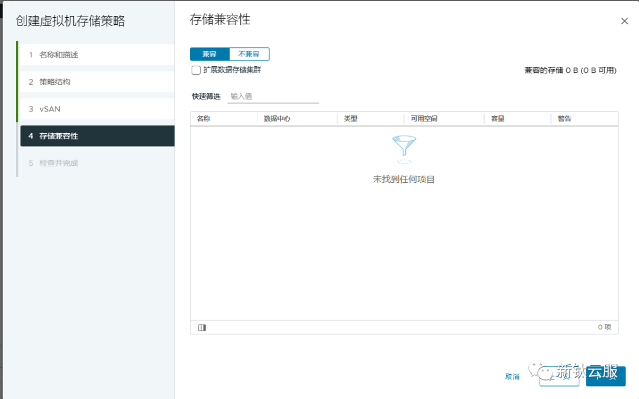Click the blue next button at bottom right
639x399 pixels.
pos(605,376)
